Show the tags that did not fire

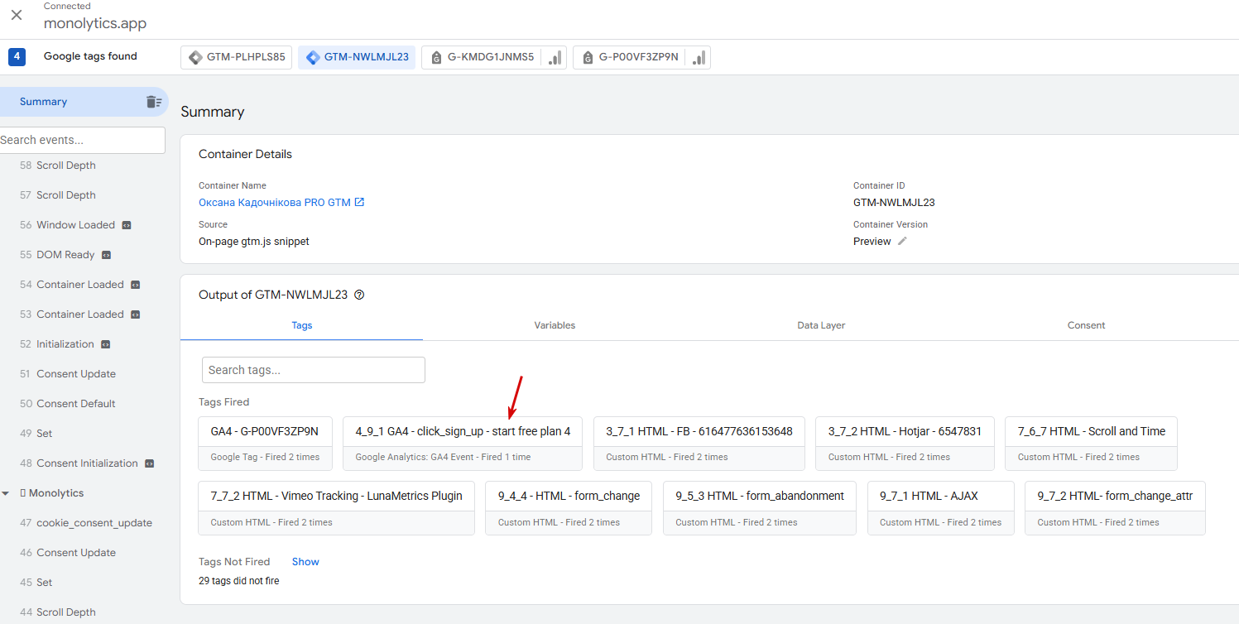(305, 562)
